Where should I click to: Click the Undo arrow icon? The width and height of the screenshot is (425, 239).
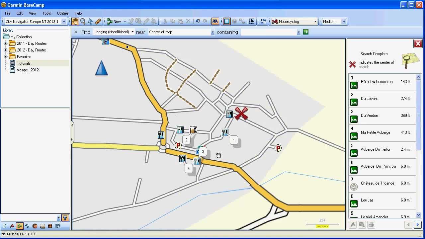pyautogui.click(x=198, y=22)
